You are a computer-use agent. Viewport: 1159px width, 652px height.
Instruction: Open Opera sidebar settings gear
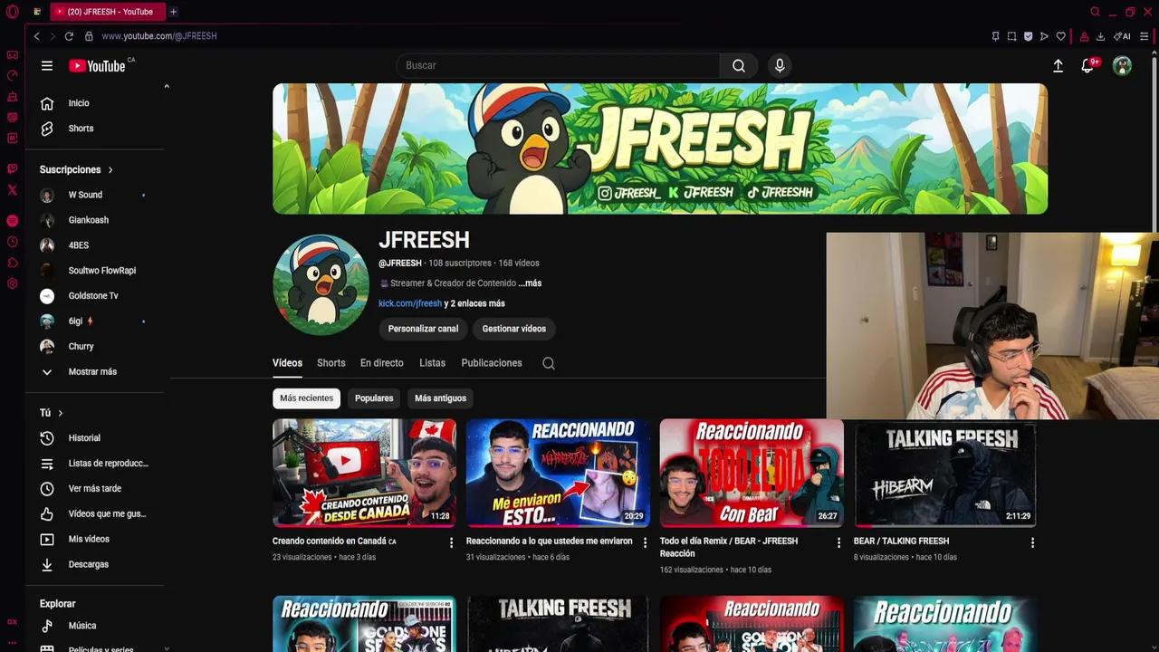tap(13, 283)
